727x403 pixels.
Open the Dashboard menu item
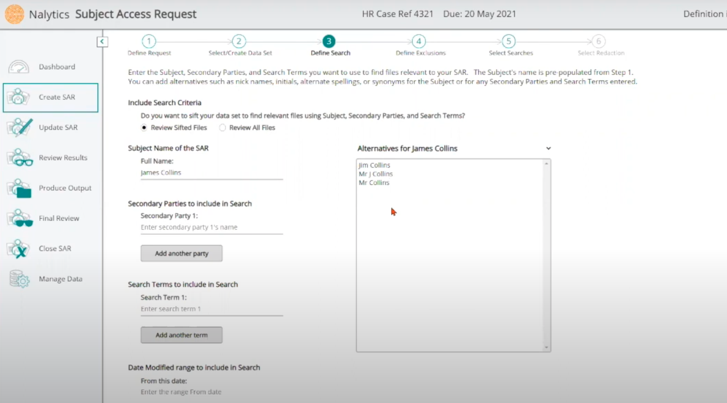click(x=51, y=67)
